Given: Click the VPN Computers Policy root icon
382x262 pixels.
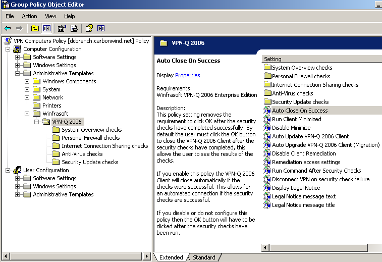Looking at the screenshot, I should click(8, 41).
